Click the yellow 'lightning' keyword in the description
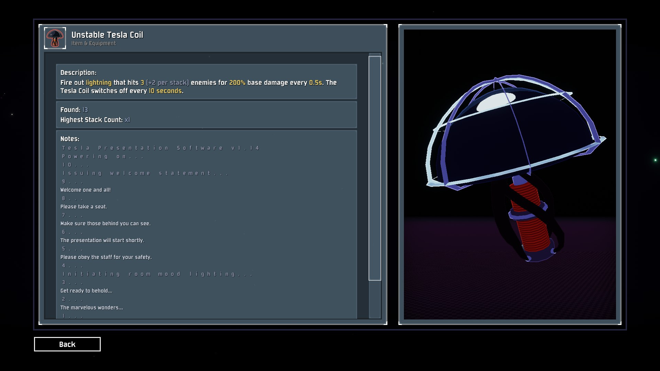The image size is (660, 371). point(99,82)
